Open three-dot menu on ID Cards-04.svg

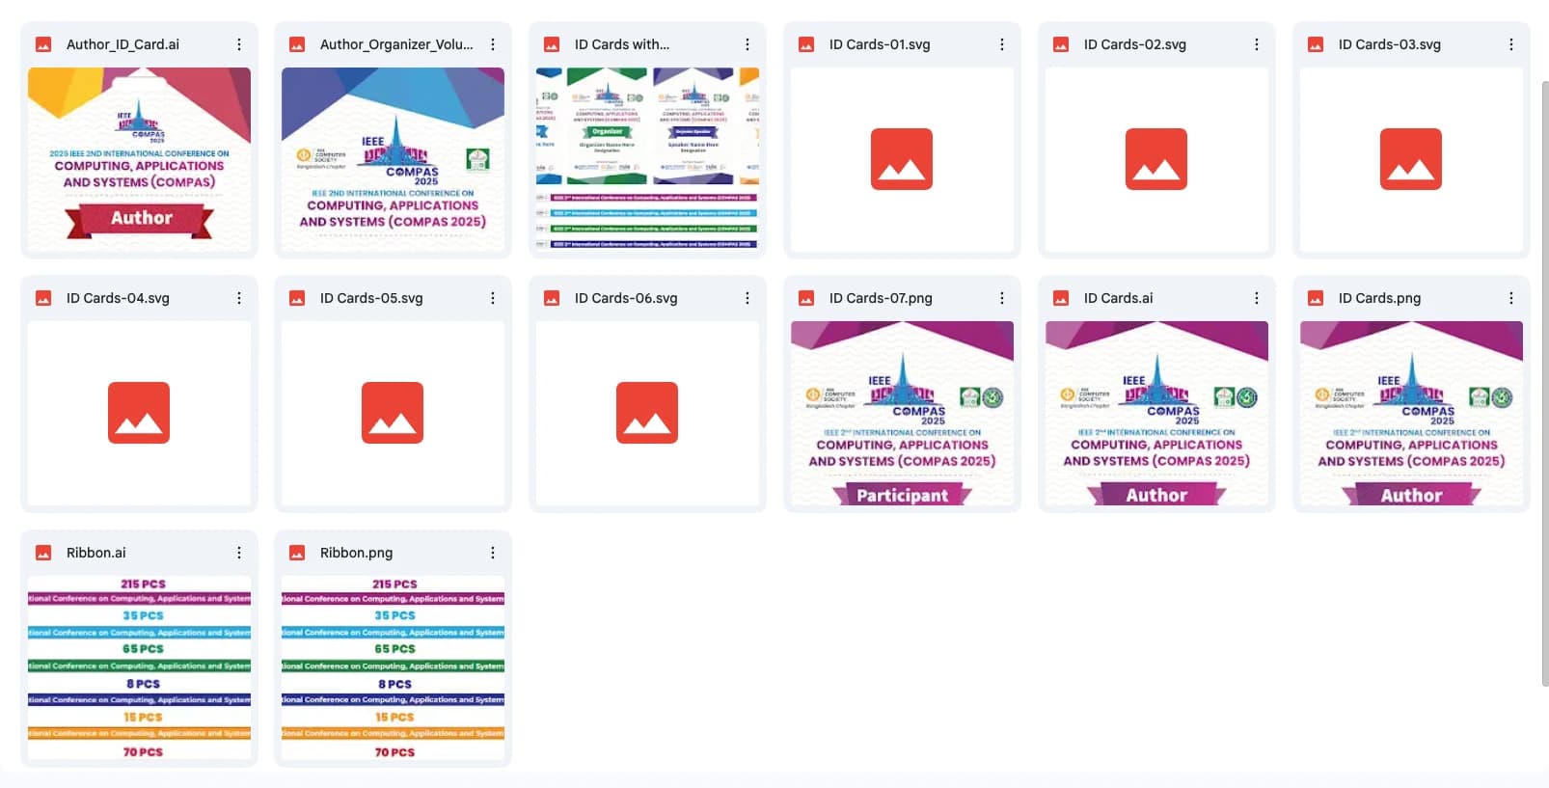click(x=239, y=298)
